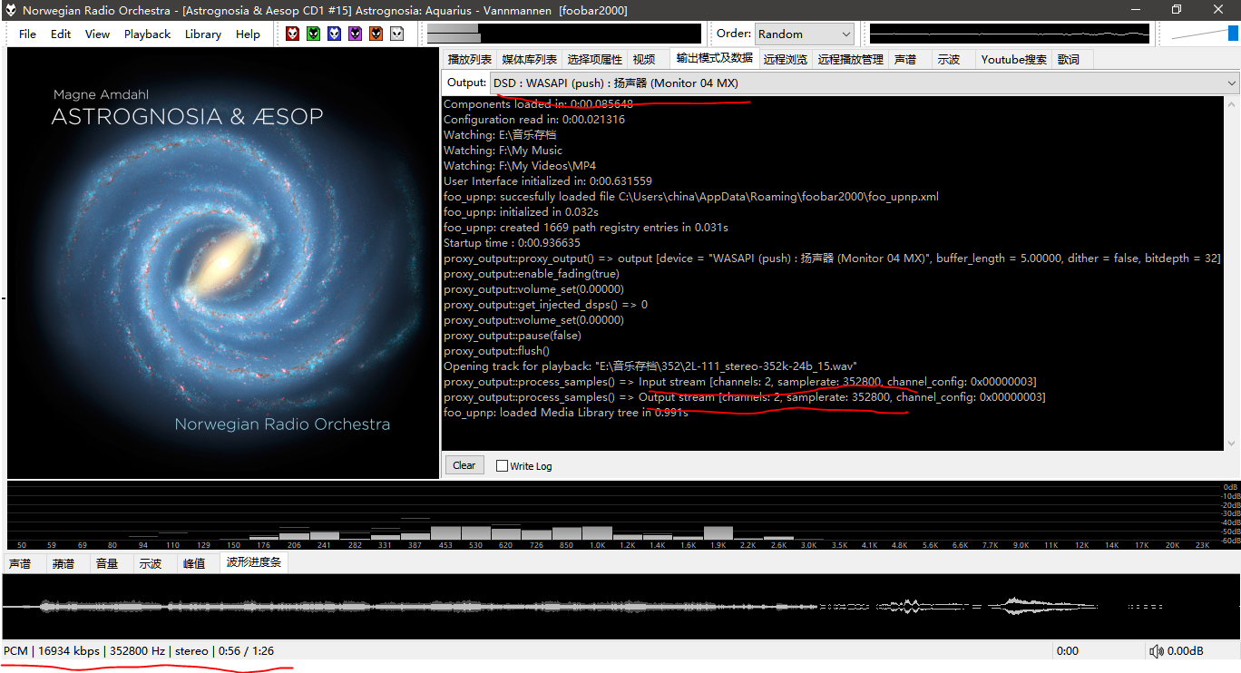Screen dimensions: 1241x673
Task: Click the white alien toolbar icon
Action: [396, 34]
